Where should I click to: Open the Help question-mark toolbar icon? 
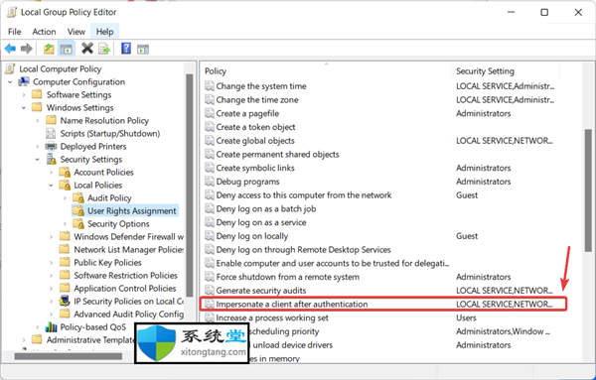(126, 49)
